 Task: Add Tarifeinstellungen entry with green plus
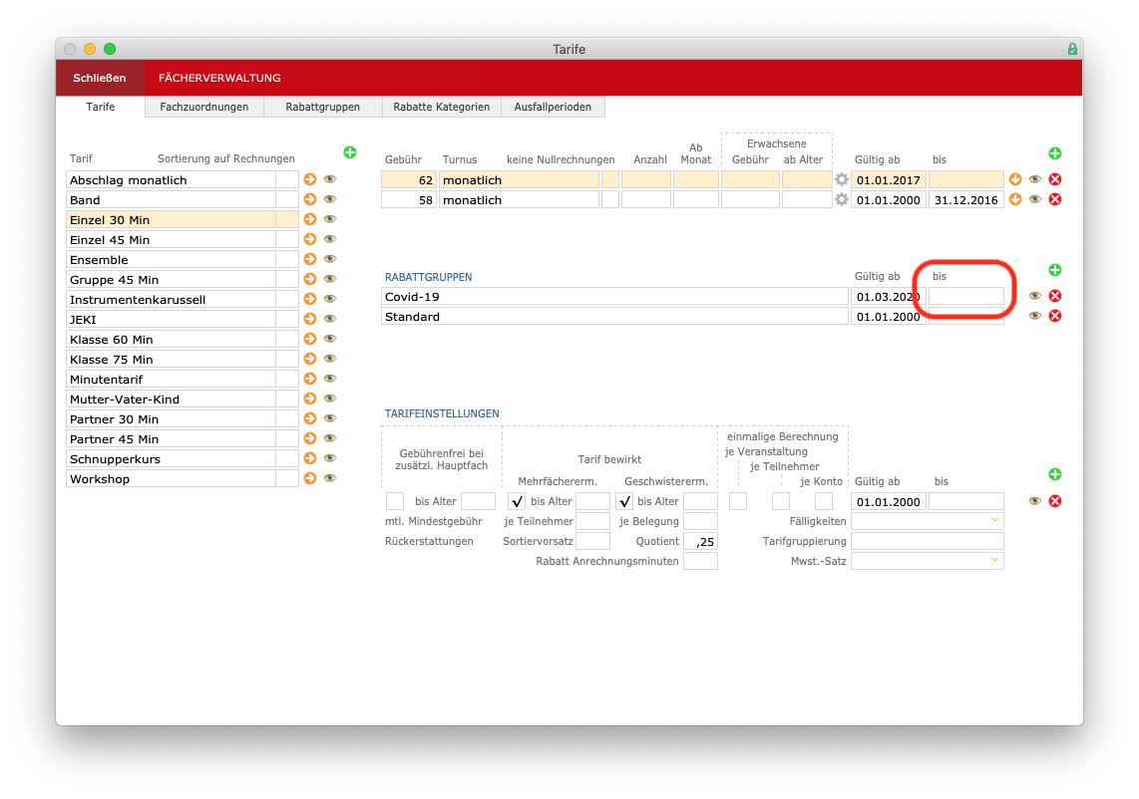[x=1055, y=474]
